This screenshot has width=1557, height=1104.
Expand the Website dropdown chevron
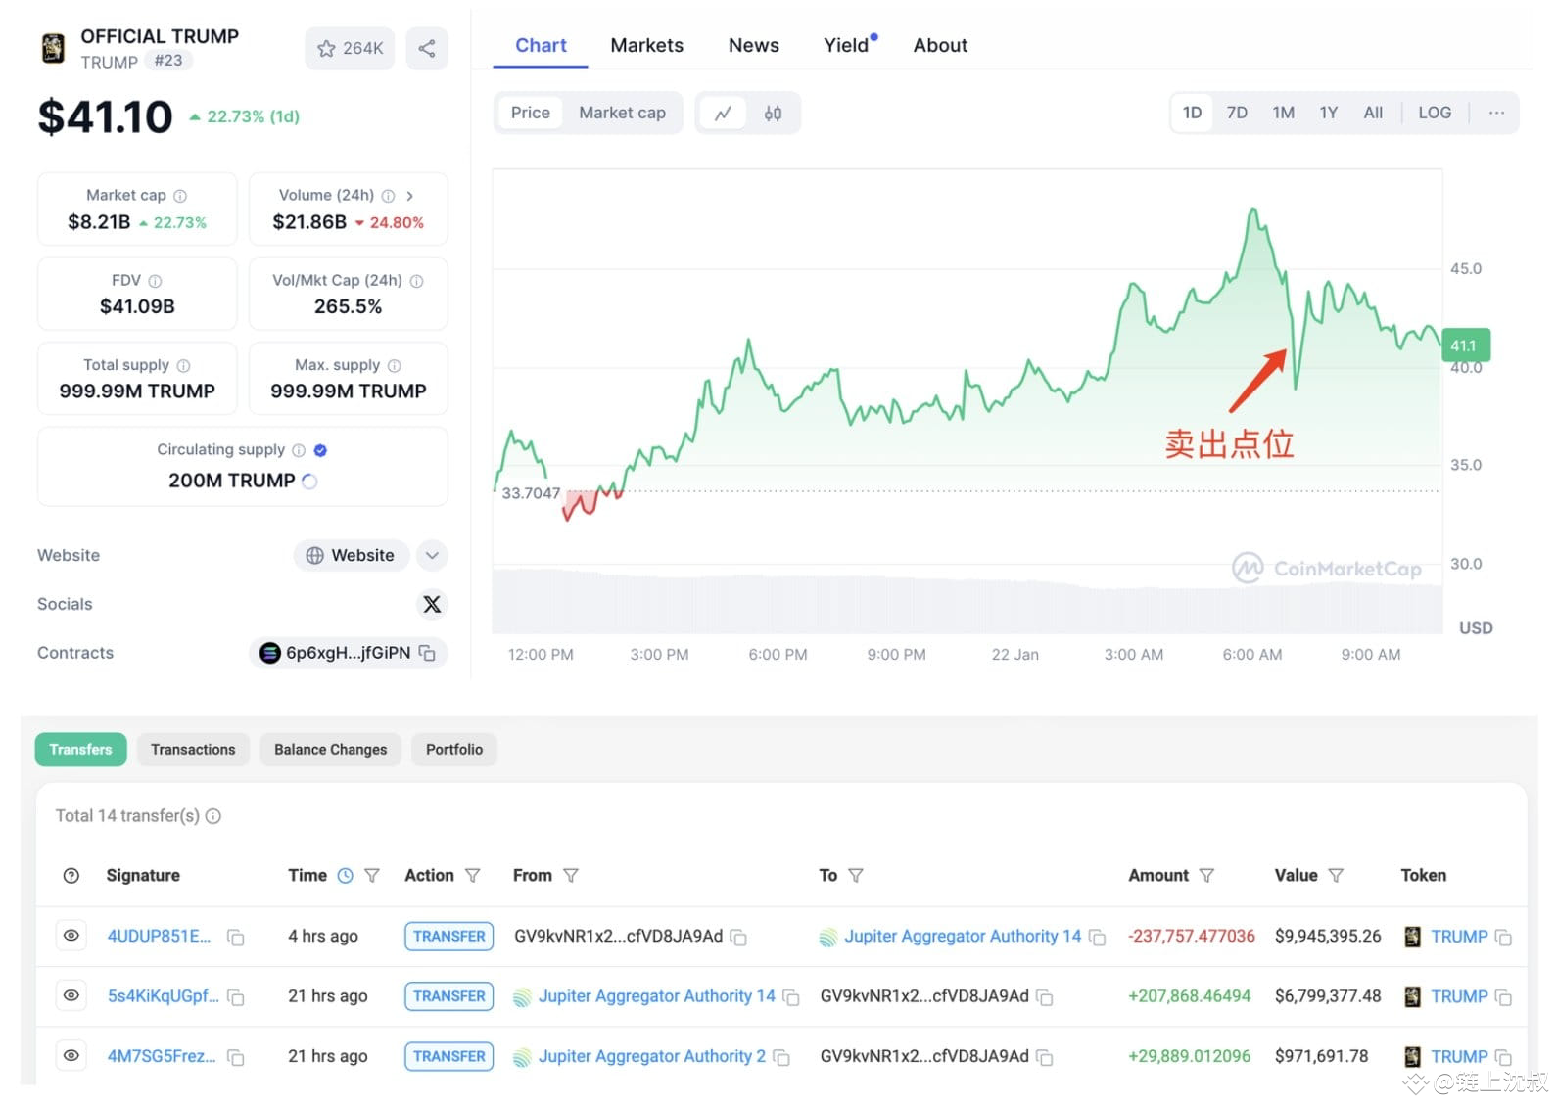coord(432,555)
